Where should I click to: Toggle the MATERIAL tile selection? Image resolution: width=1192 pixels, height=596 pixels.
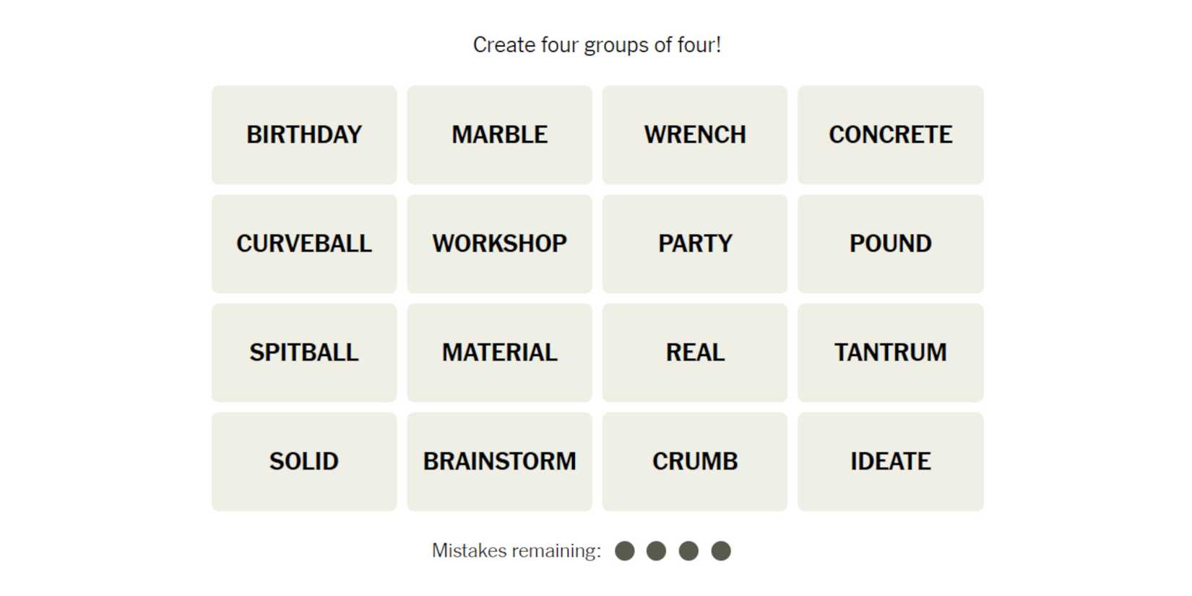pos(499,353)
